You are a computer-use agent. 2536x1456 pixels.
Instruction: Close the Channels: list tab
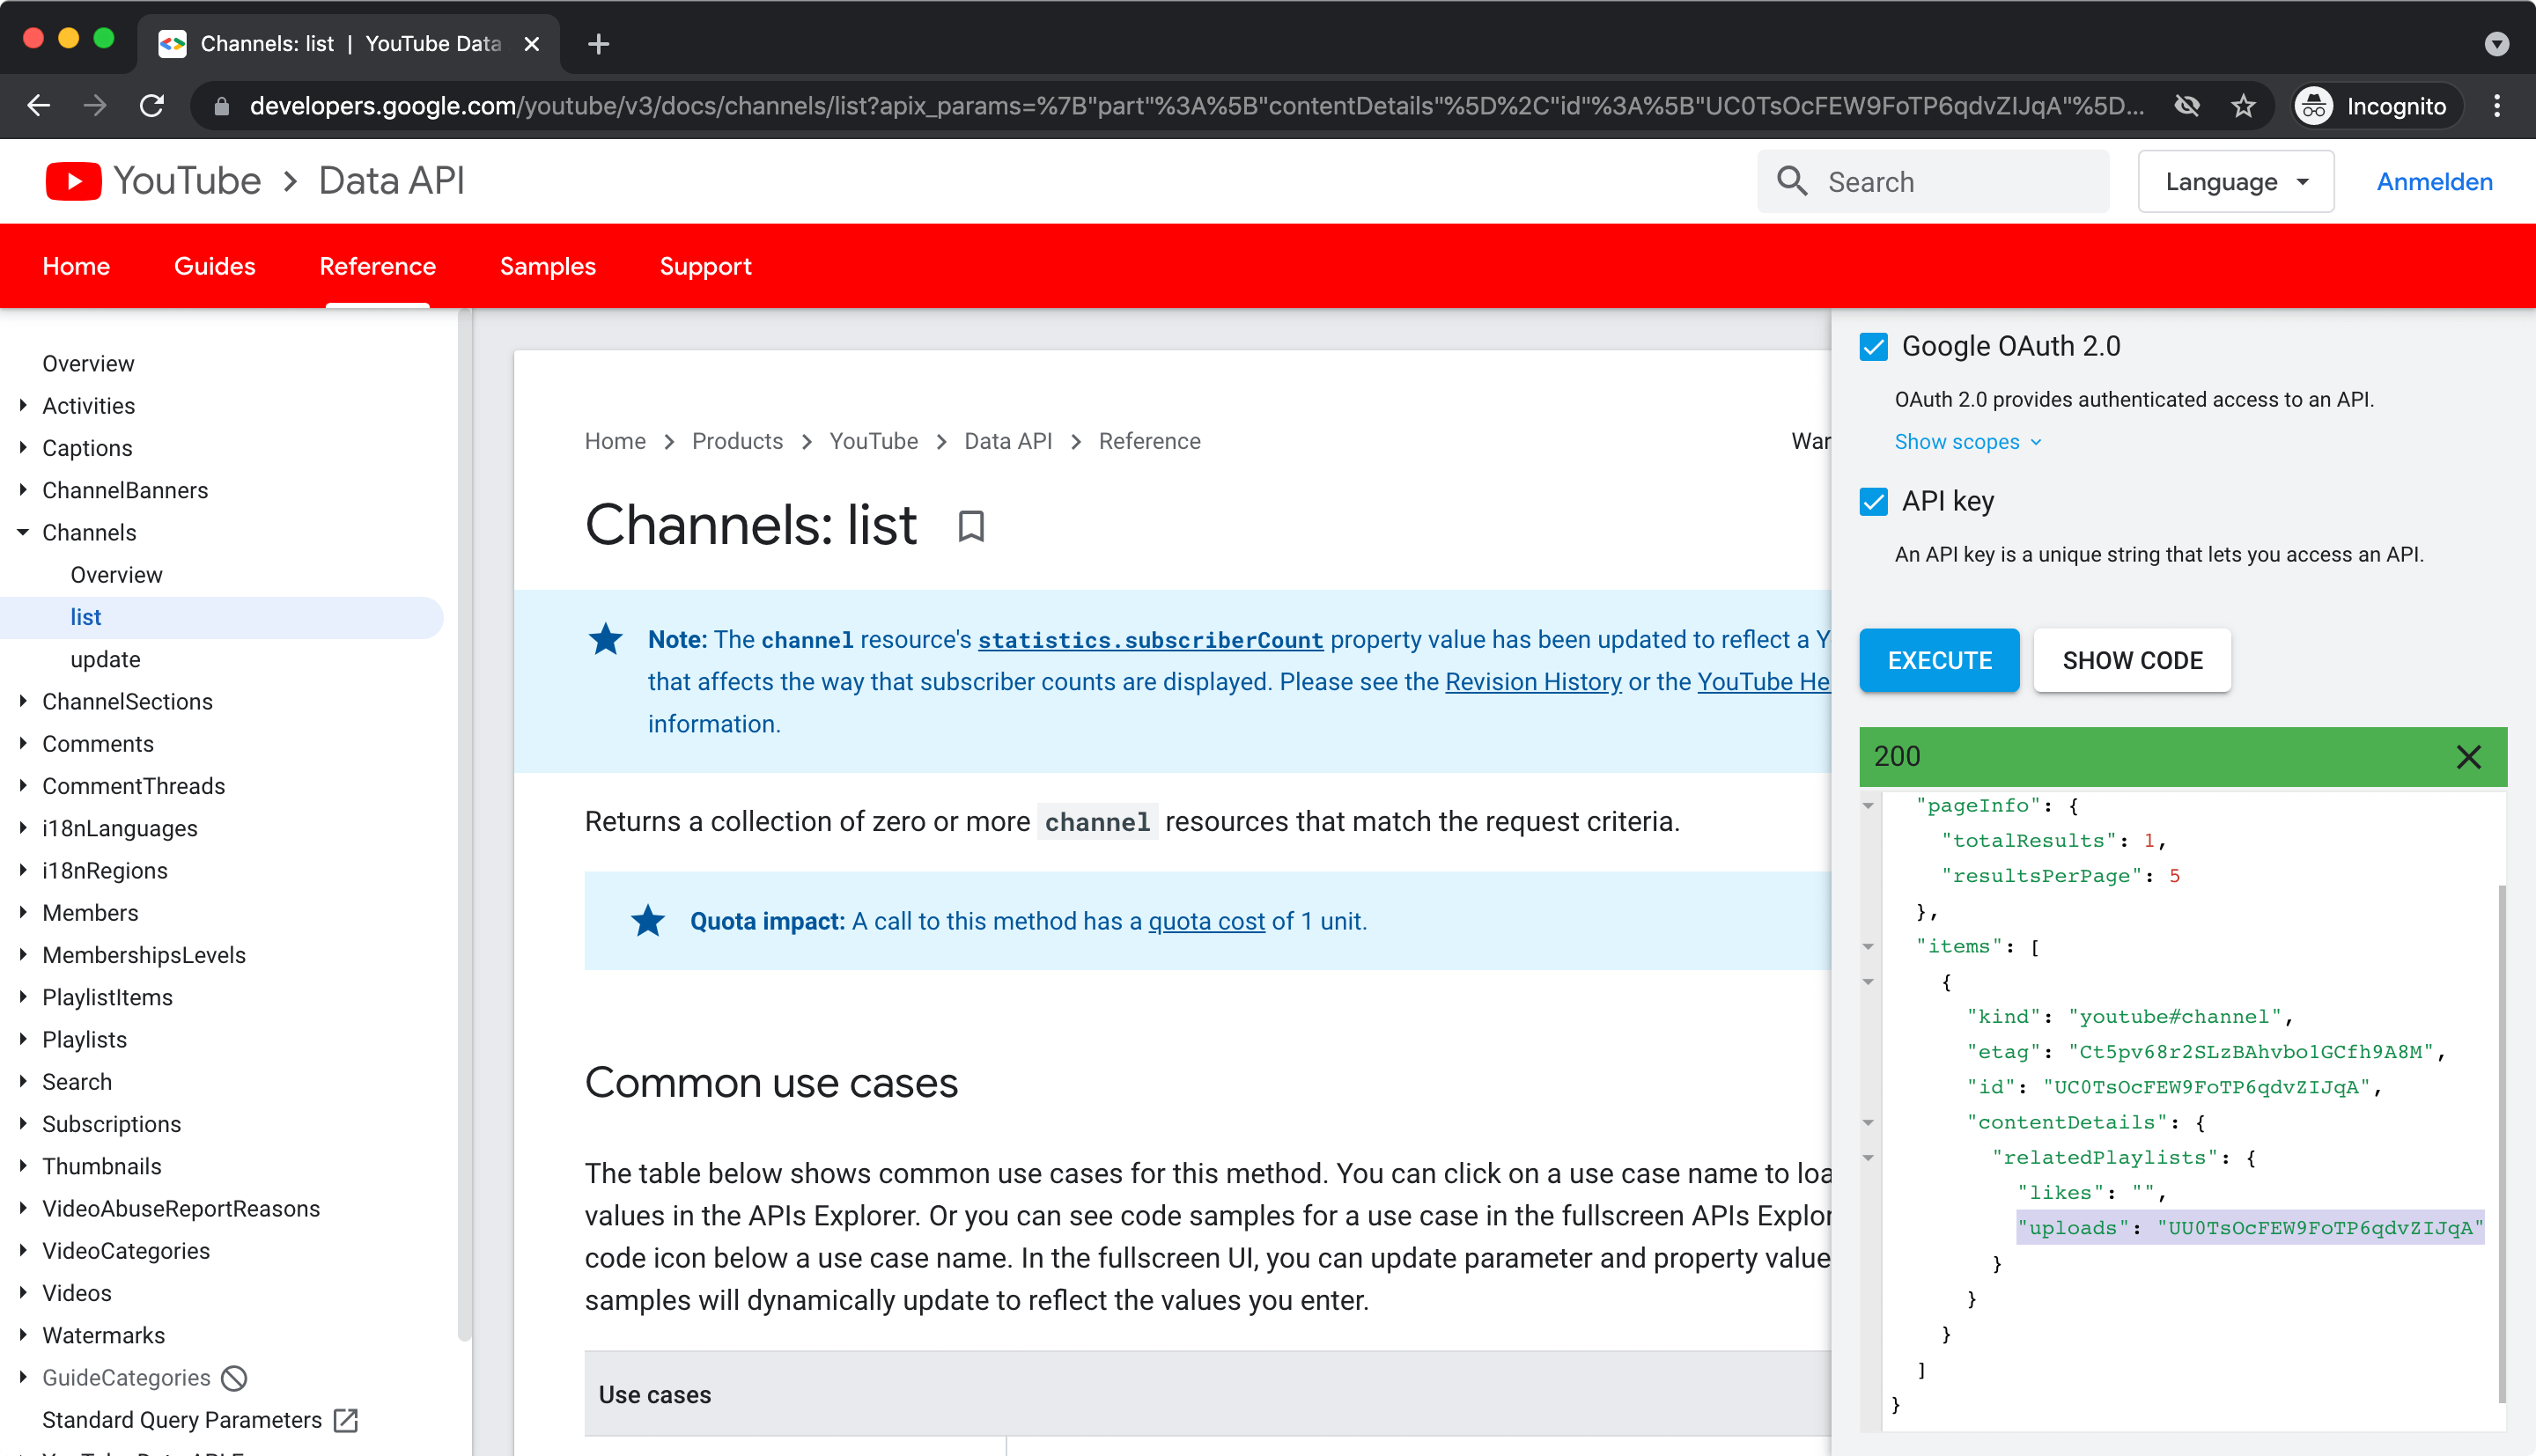click(x=532, y=44)
